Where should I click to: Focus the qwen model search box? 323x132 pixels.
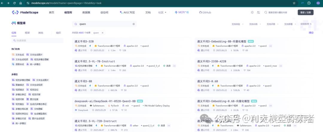coord(104,24)
